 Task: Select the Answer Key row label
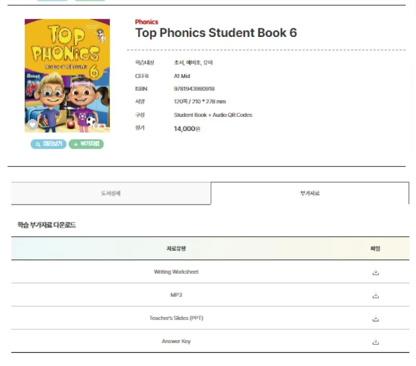coord(176,341)
